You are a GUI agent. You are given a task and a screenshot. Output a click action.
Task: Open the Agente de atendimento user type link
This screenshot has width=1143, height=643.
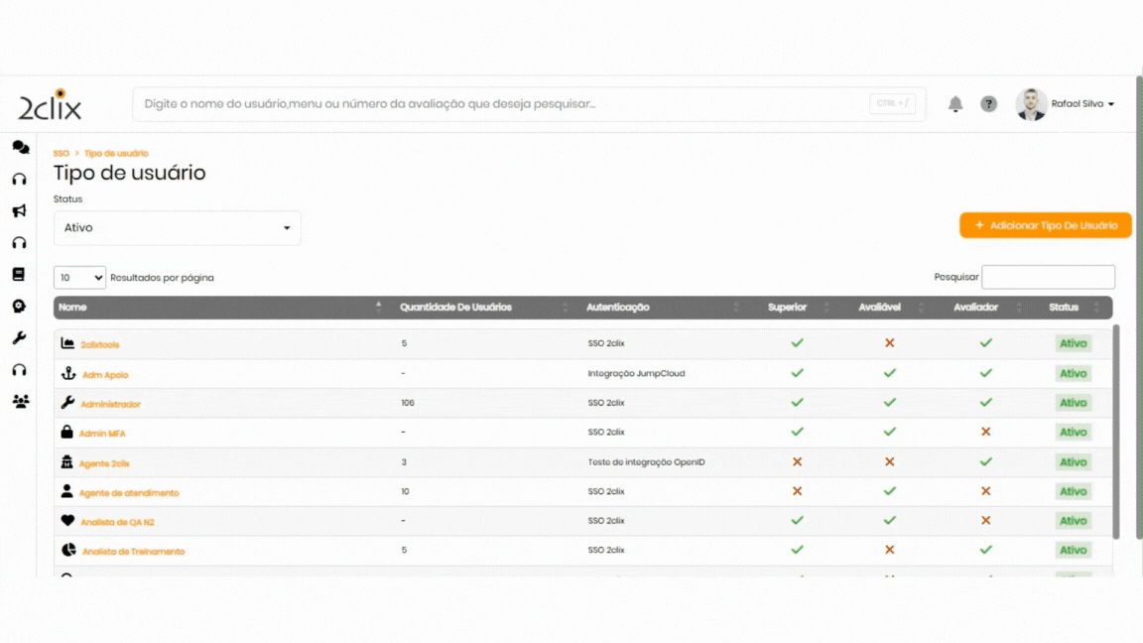click(129, 493)
